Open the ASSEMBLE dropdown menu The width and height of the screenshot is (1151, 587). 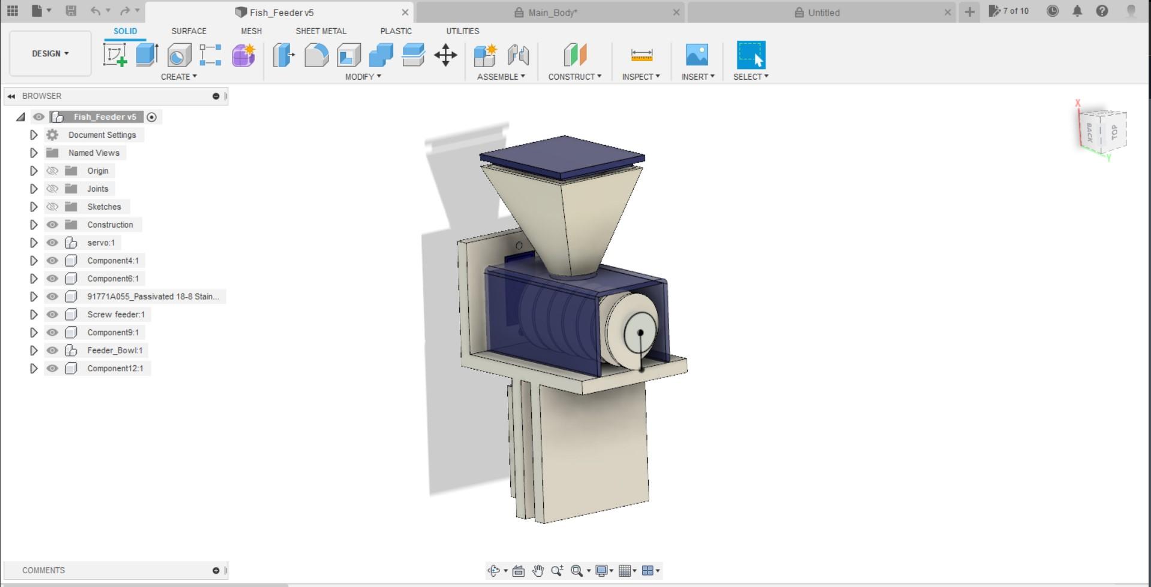pyautogui.click(x=501, y=77)
